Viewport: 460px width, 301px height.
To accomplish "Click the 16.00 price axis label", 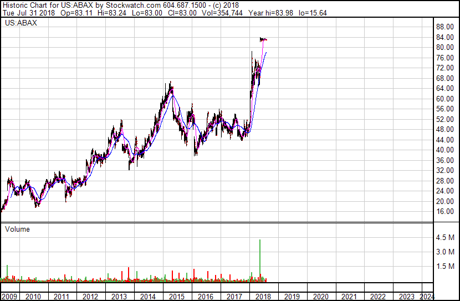I will (444, 211).
